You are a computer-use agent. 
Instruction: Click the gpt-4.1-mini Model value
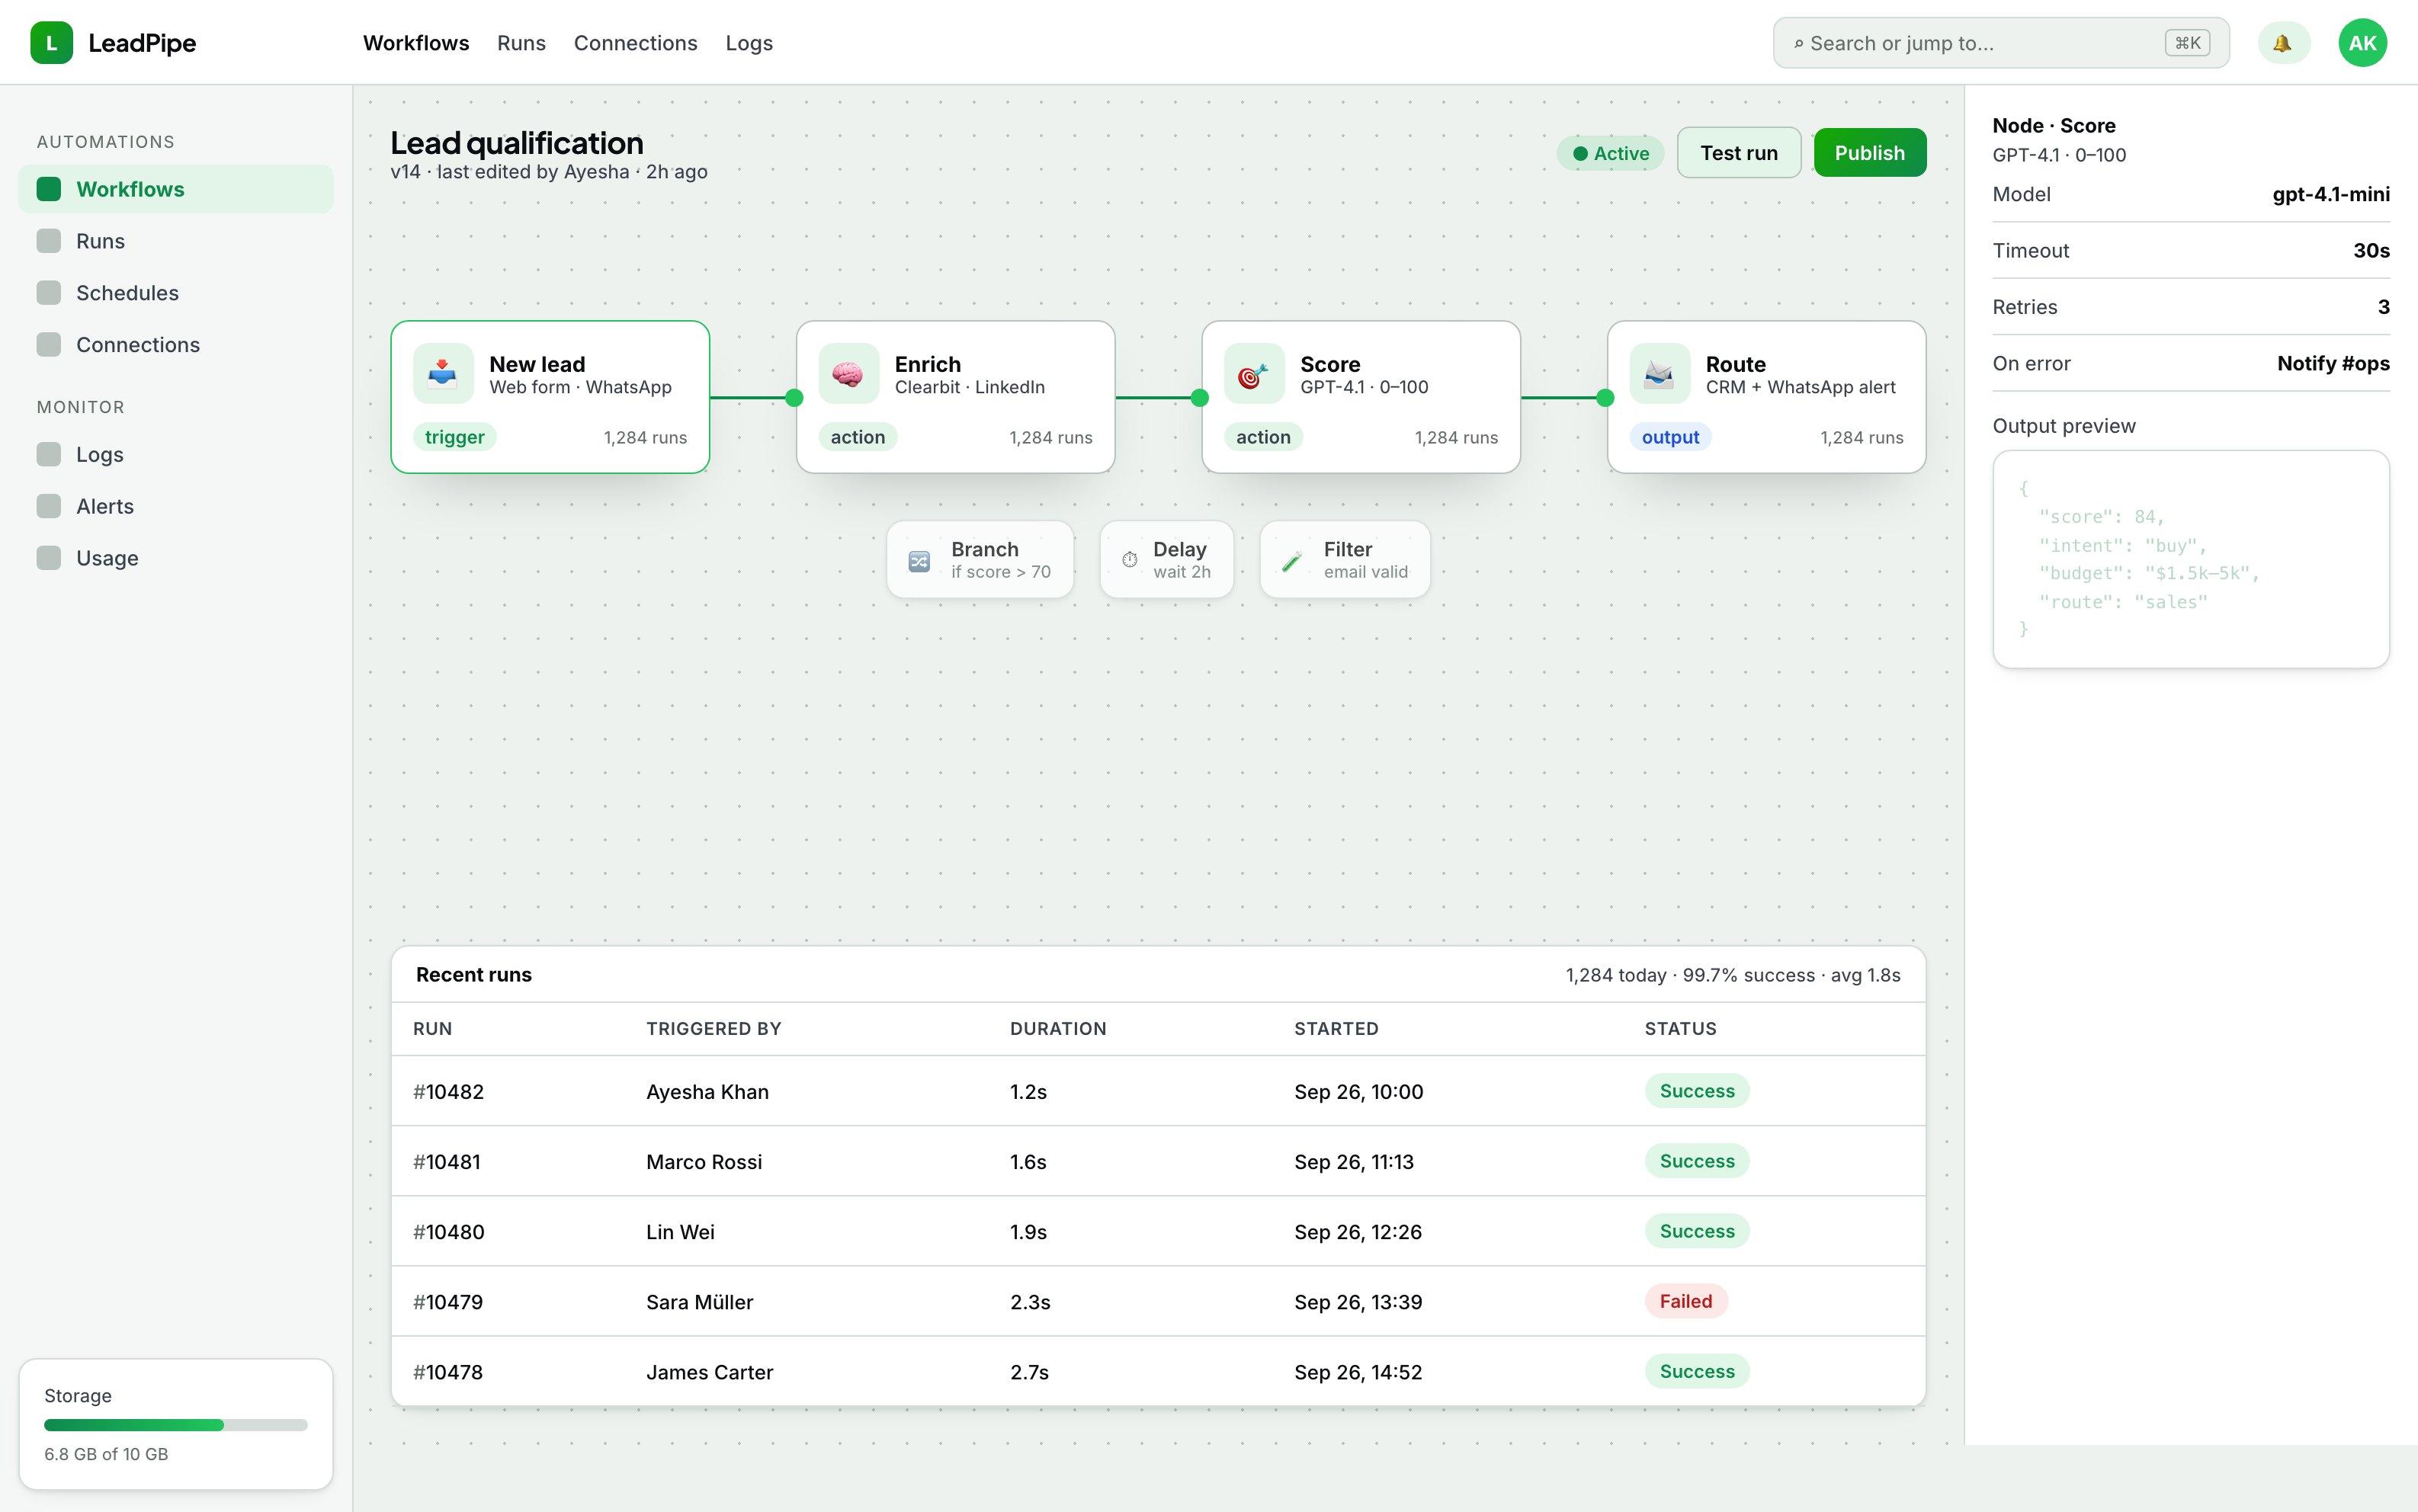pos(2331,194)
